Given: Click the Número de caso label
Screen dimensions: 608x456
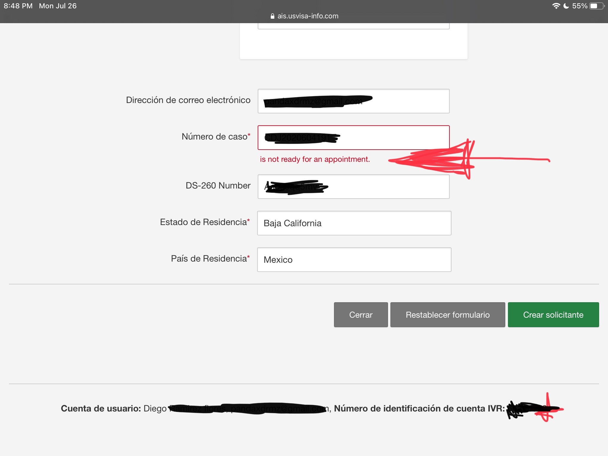Looking at the screenshot, I should [x=214, y=137].
